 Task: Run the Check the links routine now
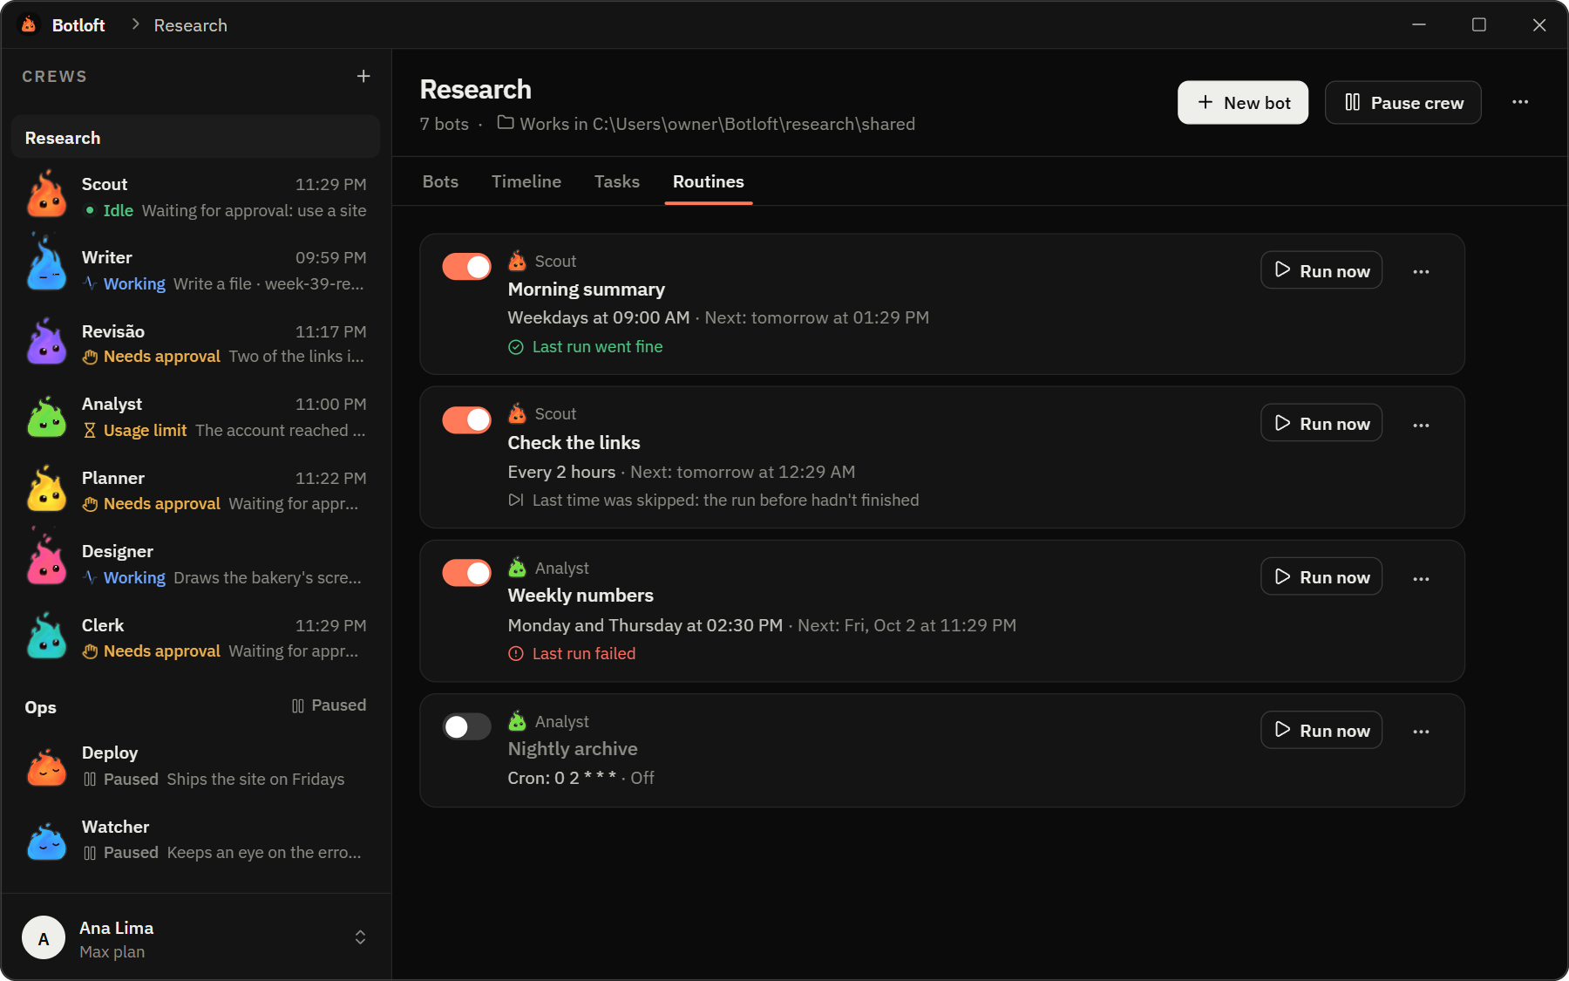pyautogui.click(x=1321, y=423)
